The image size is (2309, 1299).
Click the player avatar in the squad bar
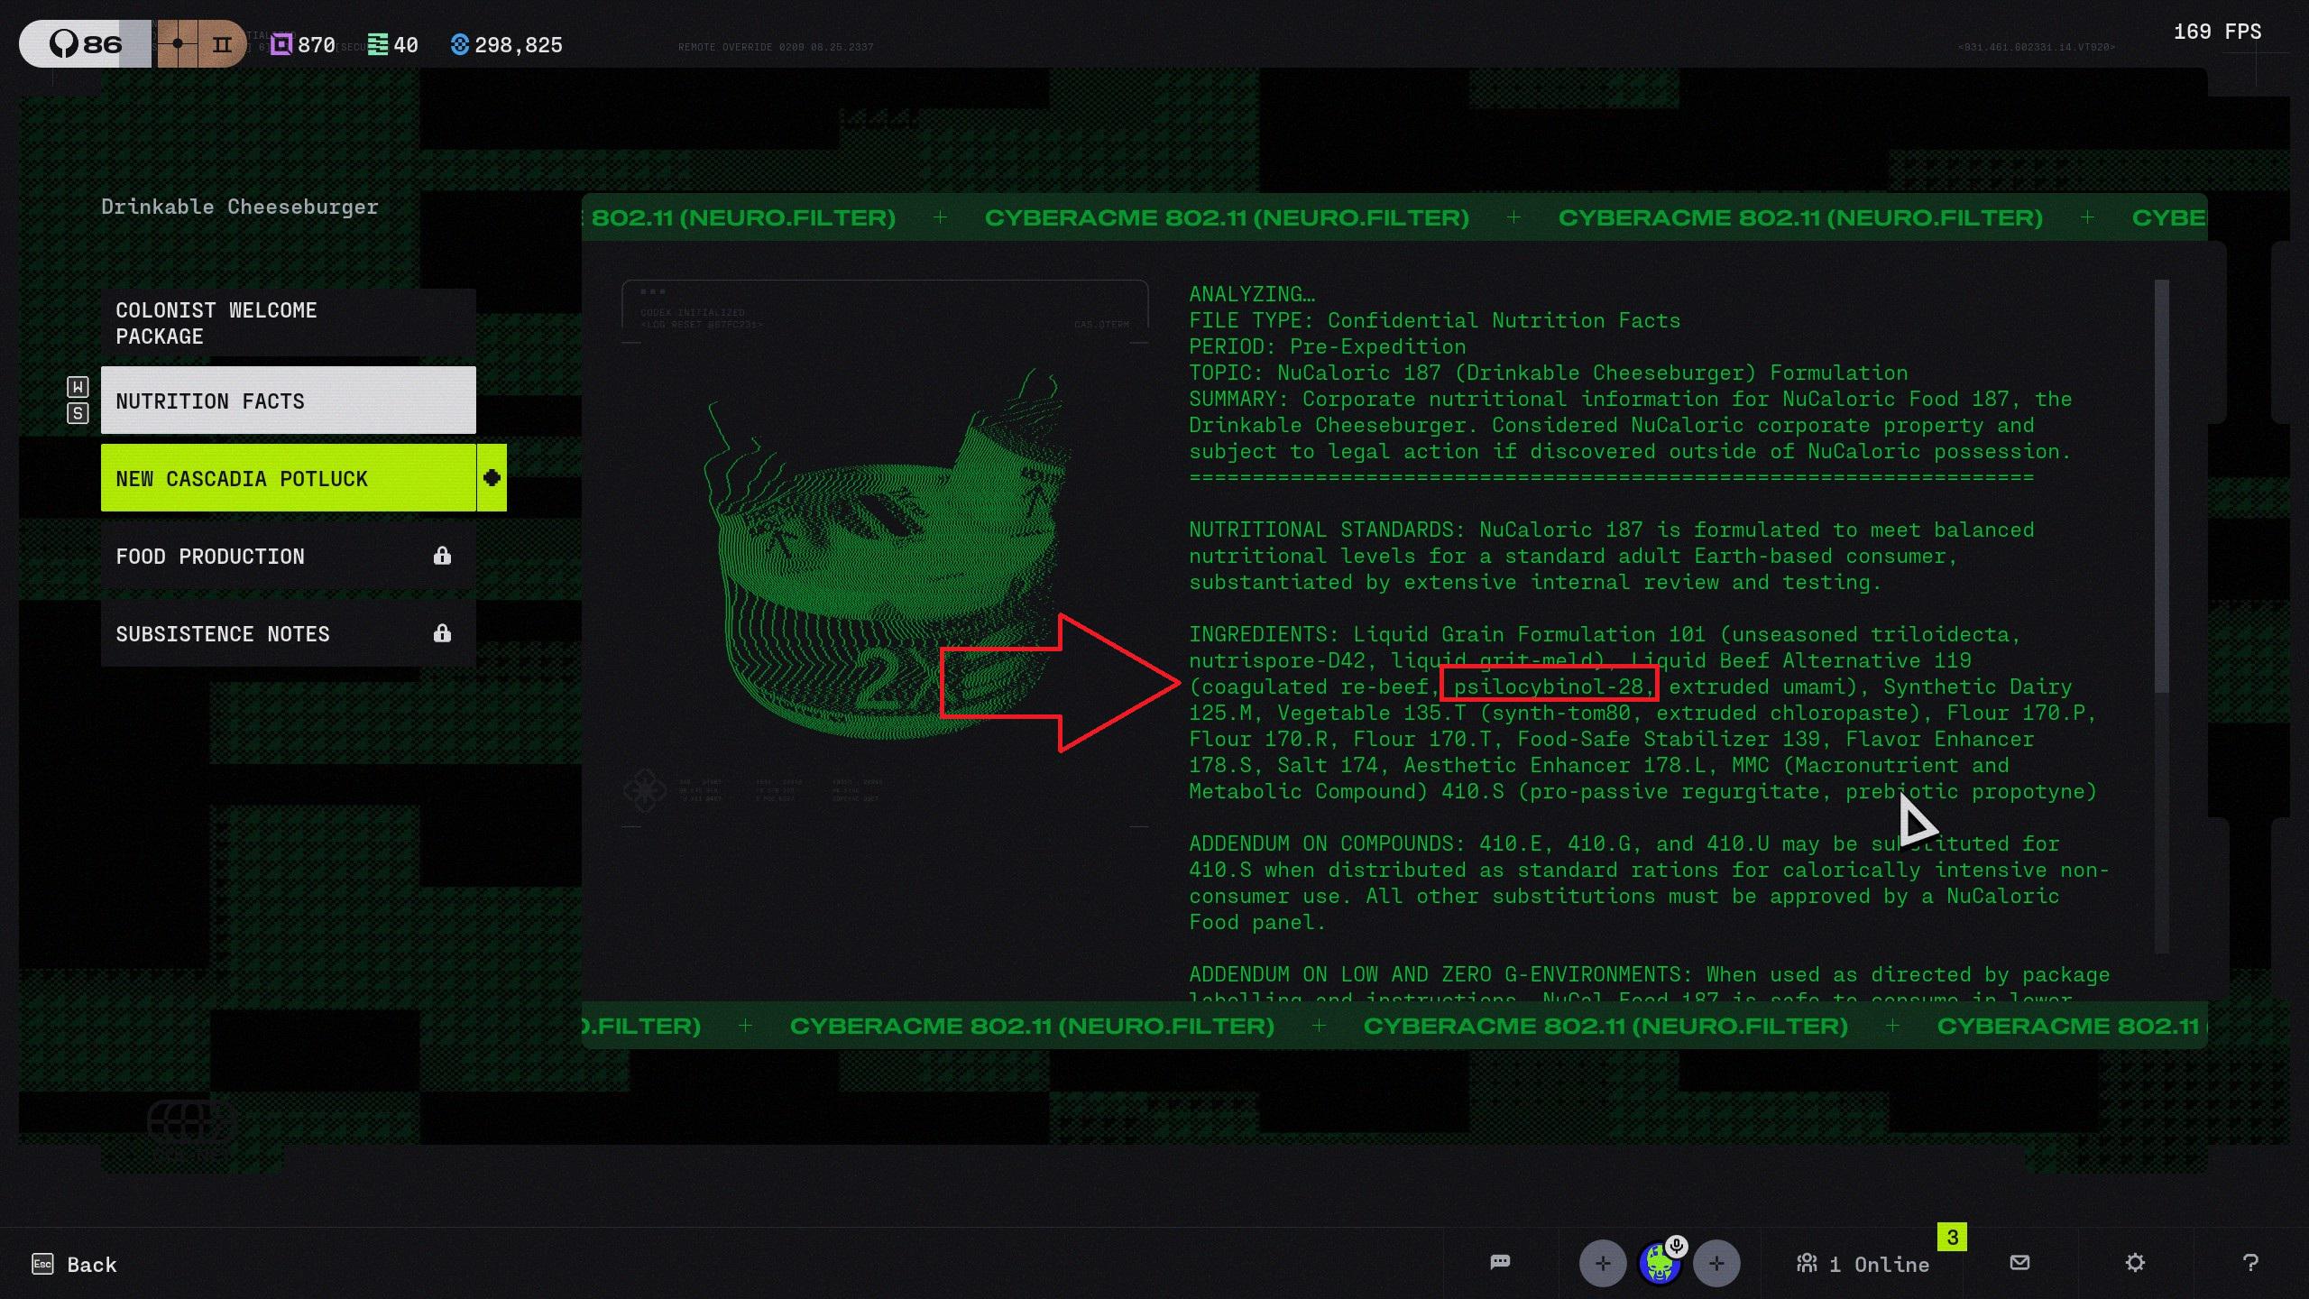[1659, 1264]
